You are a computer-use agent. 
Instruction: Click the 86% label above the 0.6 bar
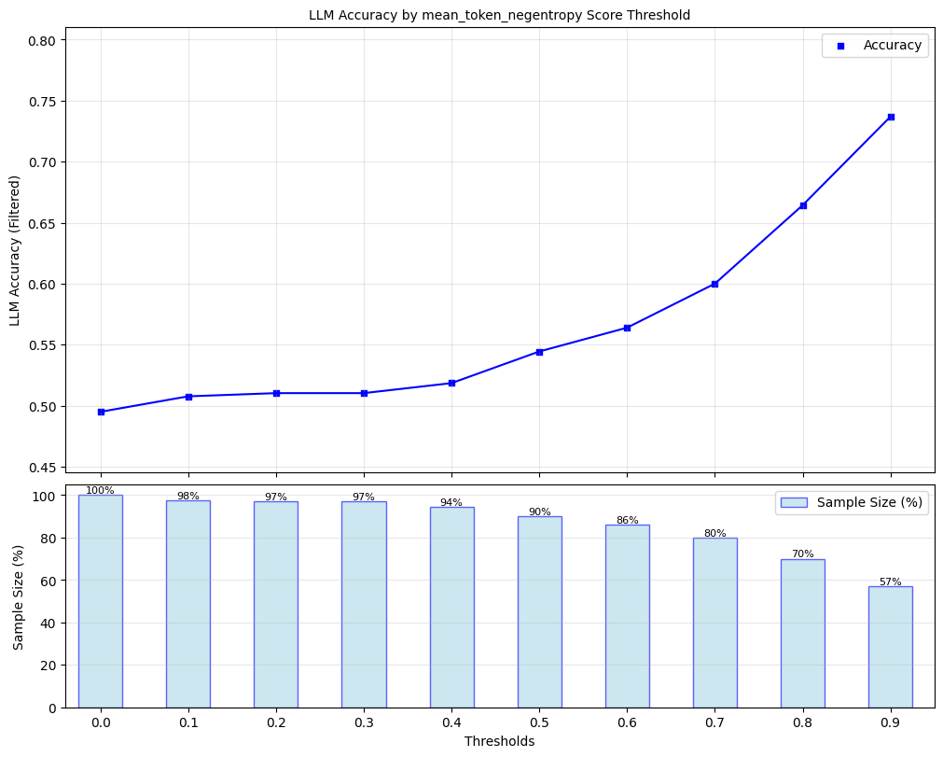pyautogui.click(x=627, y=520)
